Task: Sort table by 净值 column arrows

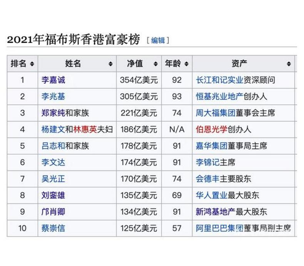Action: click(x=155, y=64)
